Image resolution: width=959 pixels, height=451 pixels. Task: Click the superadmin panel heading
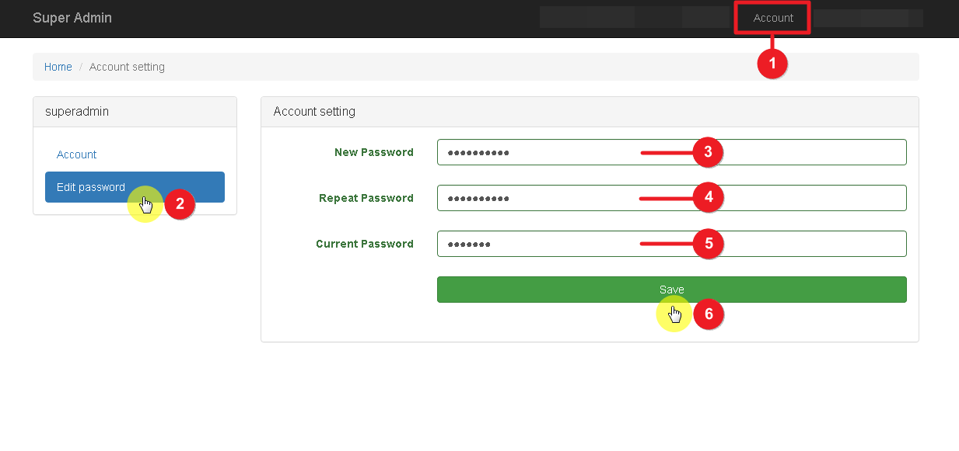(x=77, y=112)
